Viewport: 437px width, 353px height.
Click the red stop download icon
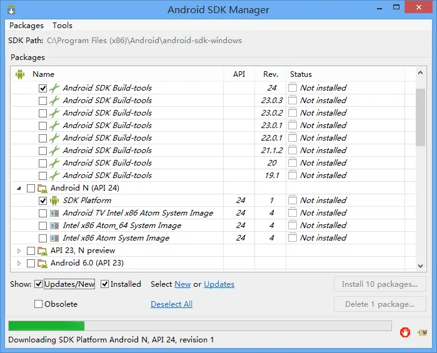click(x=405, y=332)
